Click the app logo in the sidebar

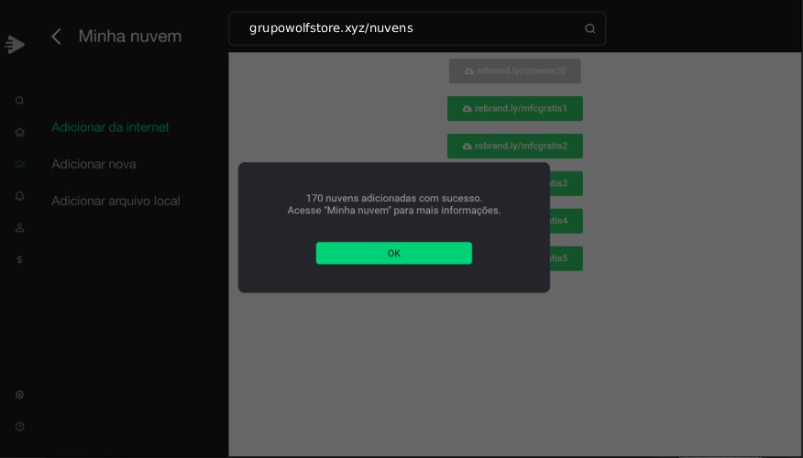pos(15,44)
